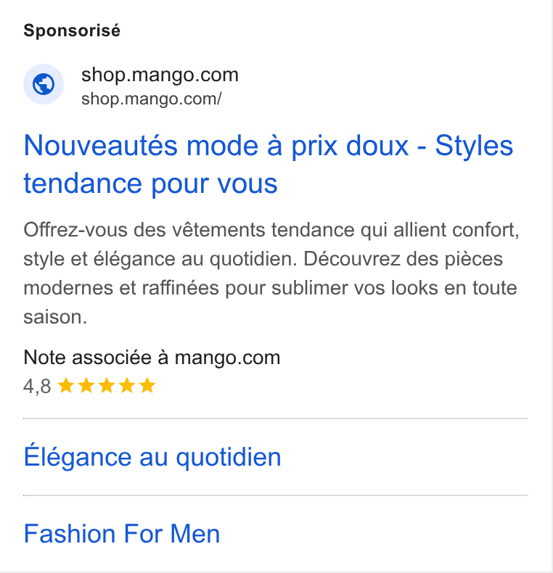Click the 4,8 rating score

point(37,387)
